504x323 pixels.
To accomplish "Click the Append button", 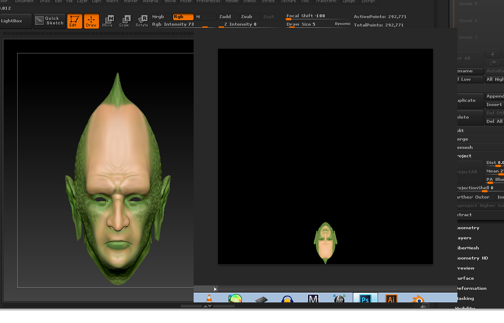I will [x=495, y=96].
